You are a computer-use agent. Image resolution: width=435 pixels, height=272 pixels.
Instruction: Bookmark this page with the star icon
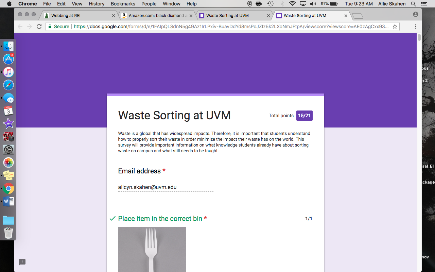[395, 27]
